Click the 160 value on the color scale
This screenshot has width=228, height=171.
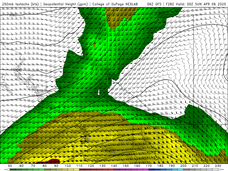tap(137, 166)
